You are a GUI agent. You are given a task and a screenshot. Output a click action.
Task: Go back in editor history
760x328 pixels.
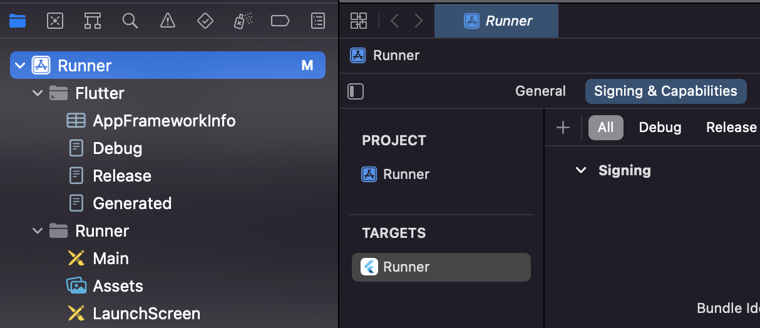click(x=394, y=21)
